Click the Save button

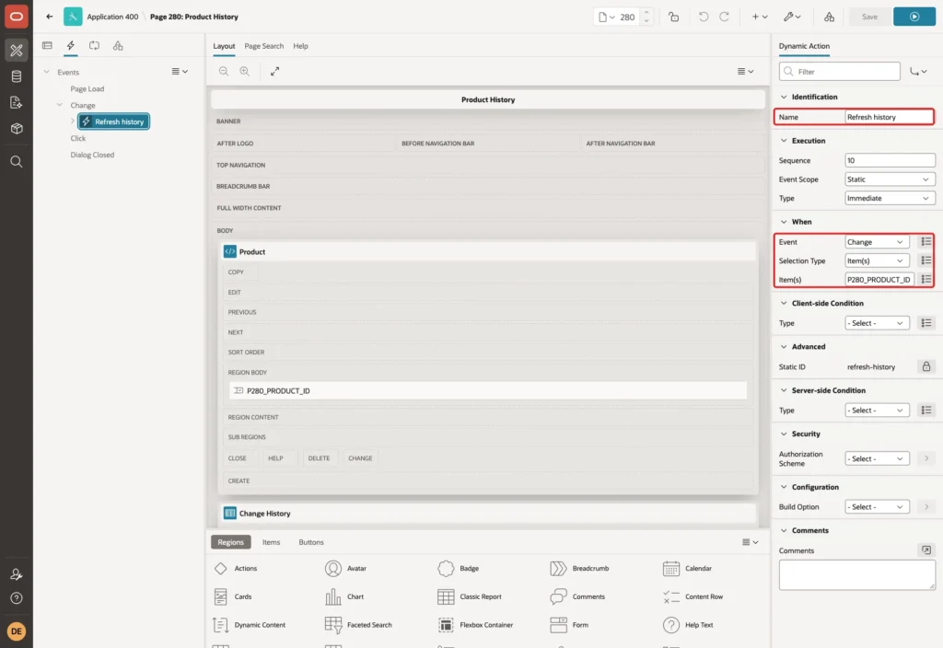click(x=869, y=17)
